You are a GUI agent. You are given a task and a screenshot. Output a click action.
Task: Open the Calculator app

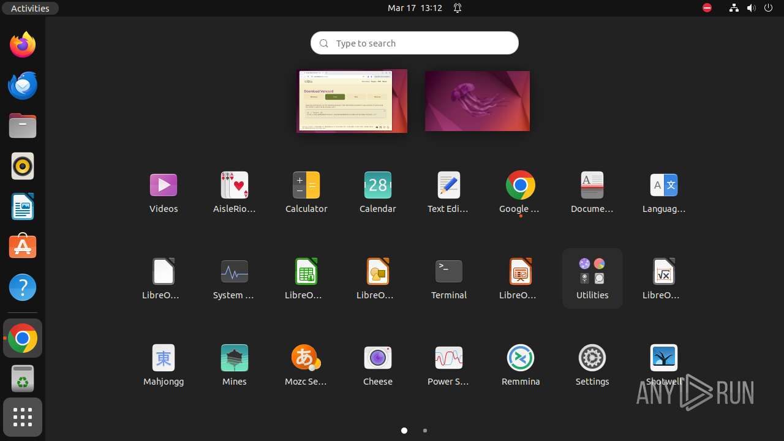(x=306, y=192)
